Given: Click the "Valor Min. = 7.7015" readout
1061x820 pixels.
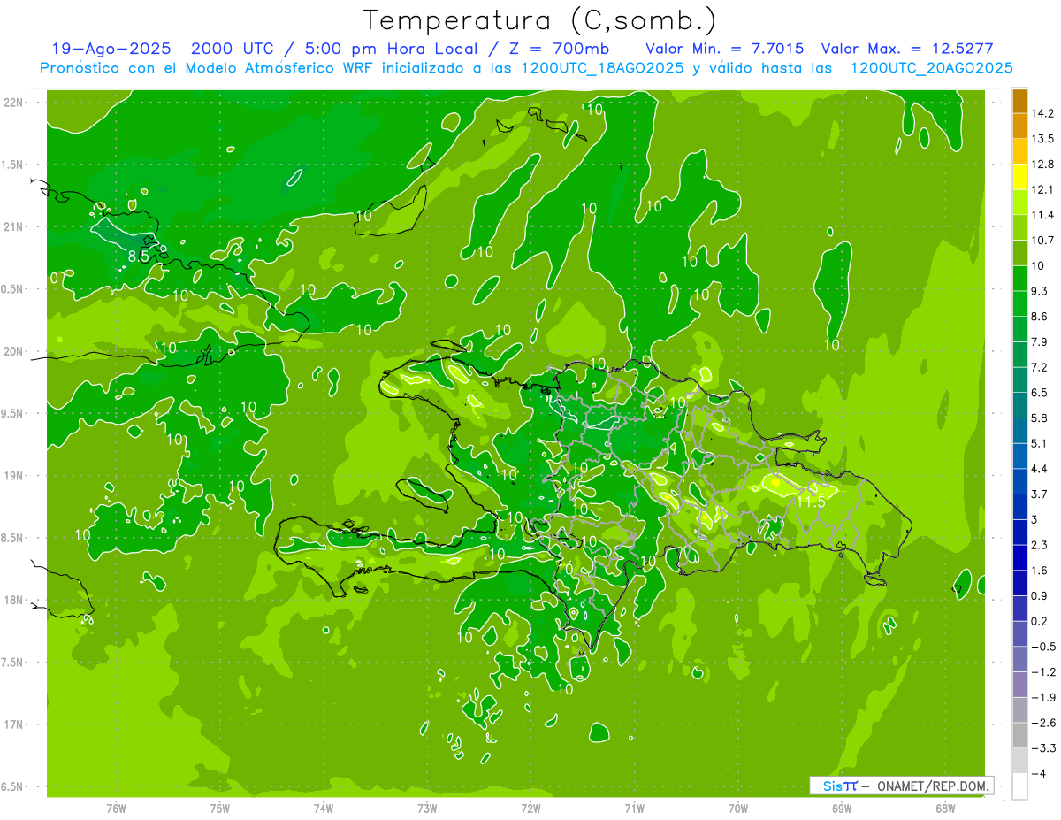Looking at the screenshot, I should click(x=725, y=49).
